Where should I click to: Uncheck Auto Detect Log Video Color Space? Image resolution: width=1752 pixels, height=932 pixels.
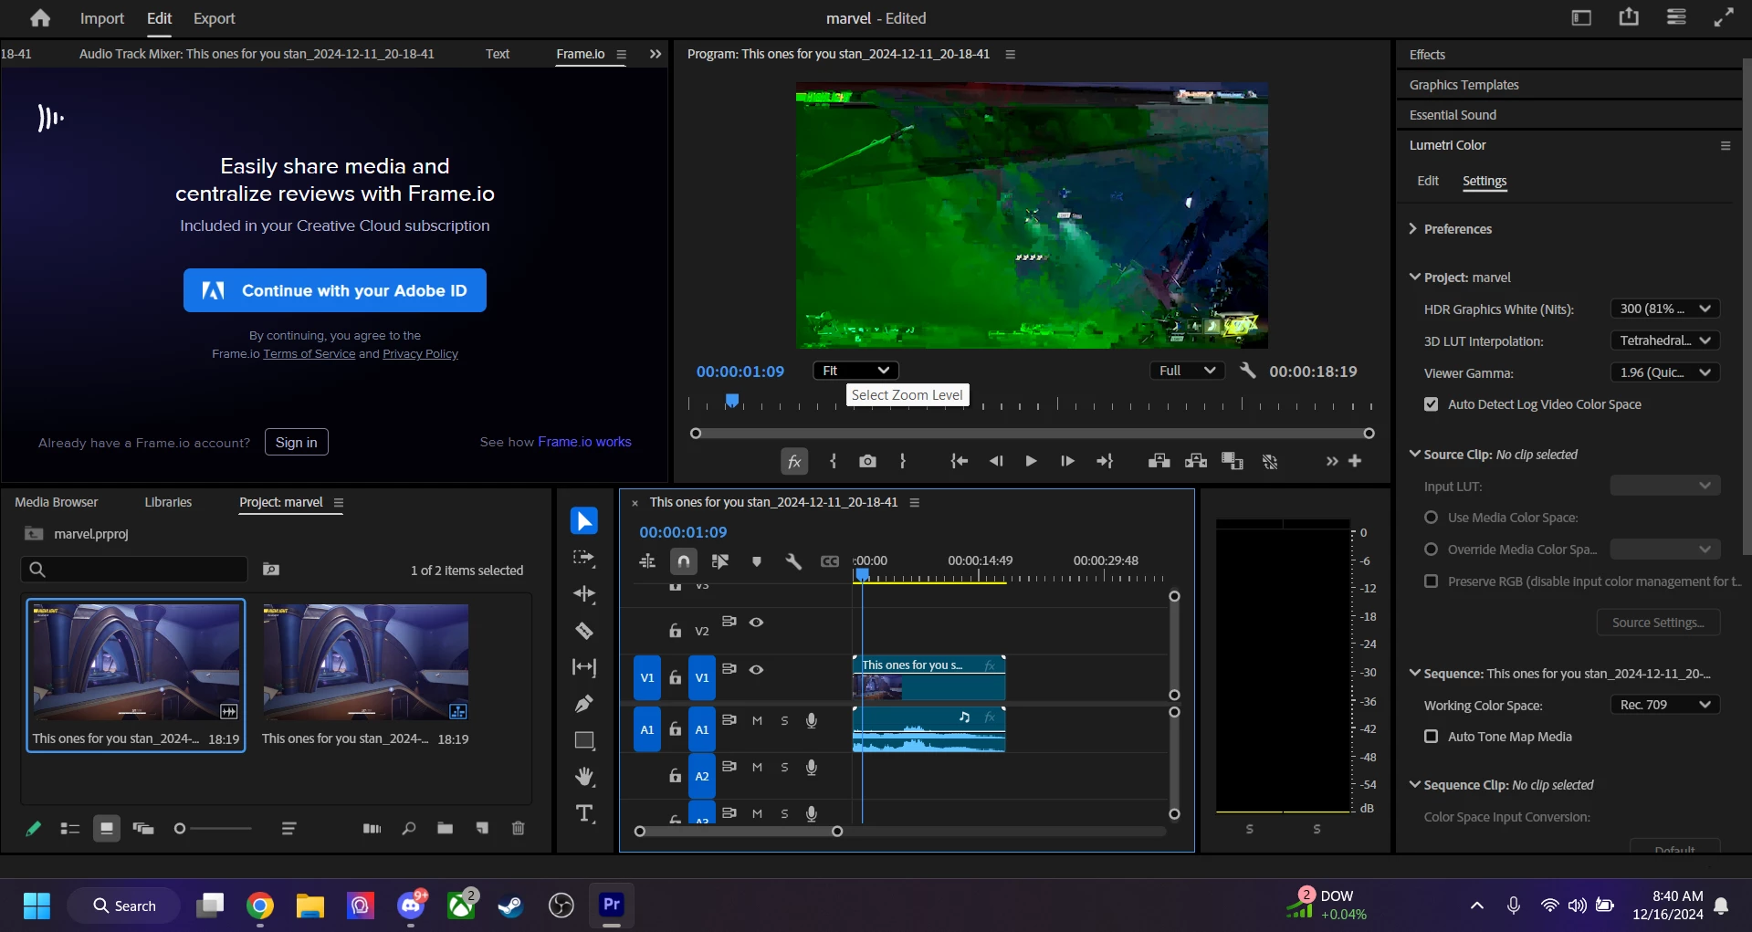point(1431,404)
